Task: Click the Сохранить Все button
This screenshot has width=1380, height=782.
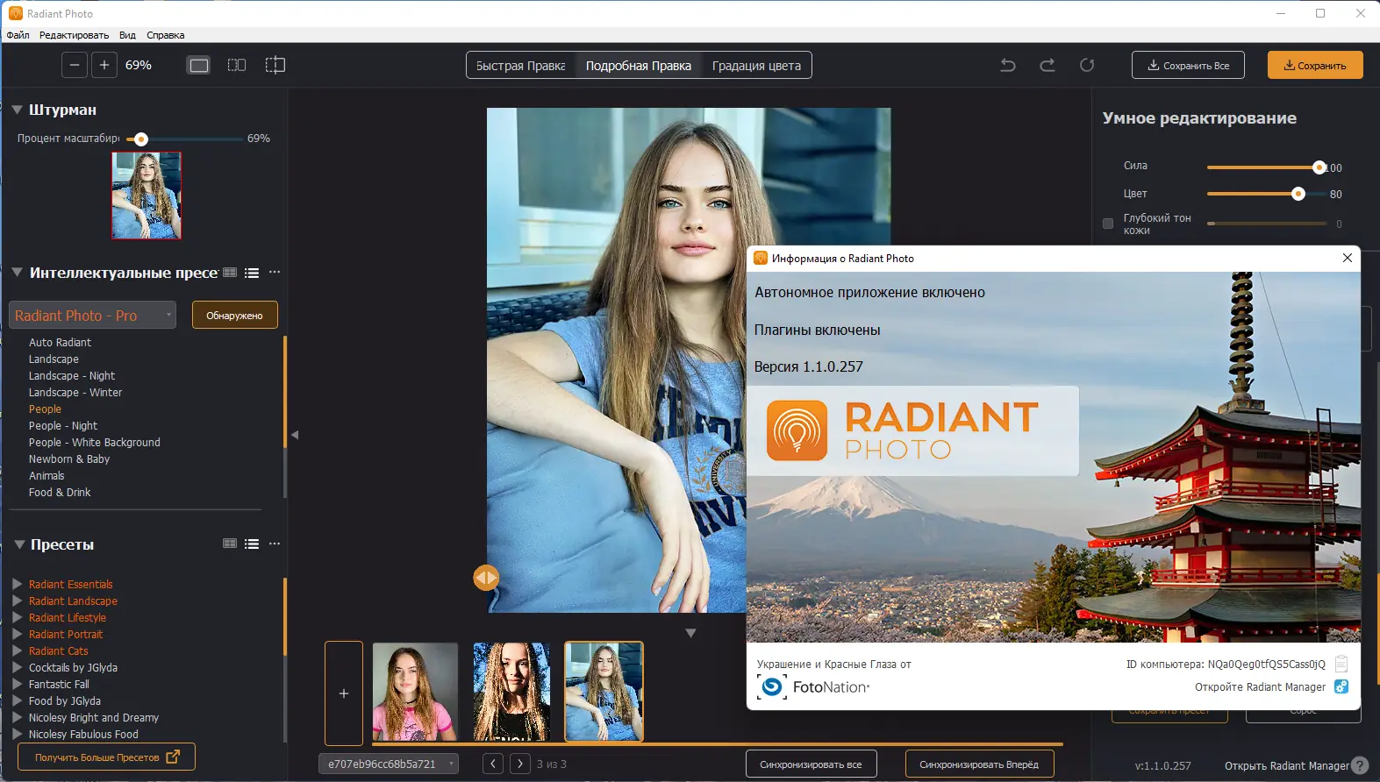Action: pos(1188,65)
